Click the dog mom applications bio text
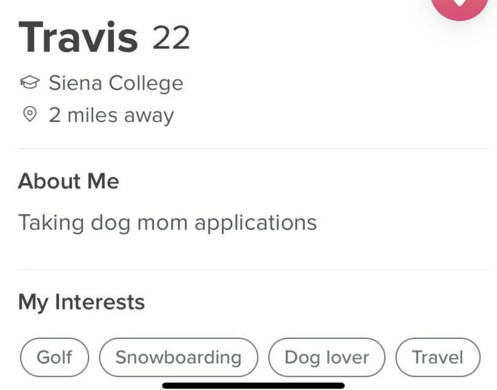The image size is (497, 390). coord(167,222)
